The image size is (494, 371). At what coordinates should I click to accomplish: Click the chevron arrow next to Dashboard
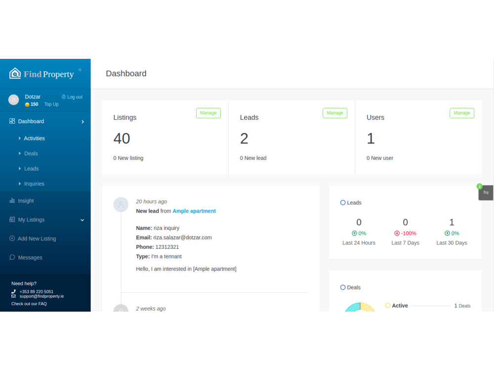tap(82, 122)
